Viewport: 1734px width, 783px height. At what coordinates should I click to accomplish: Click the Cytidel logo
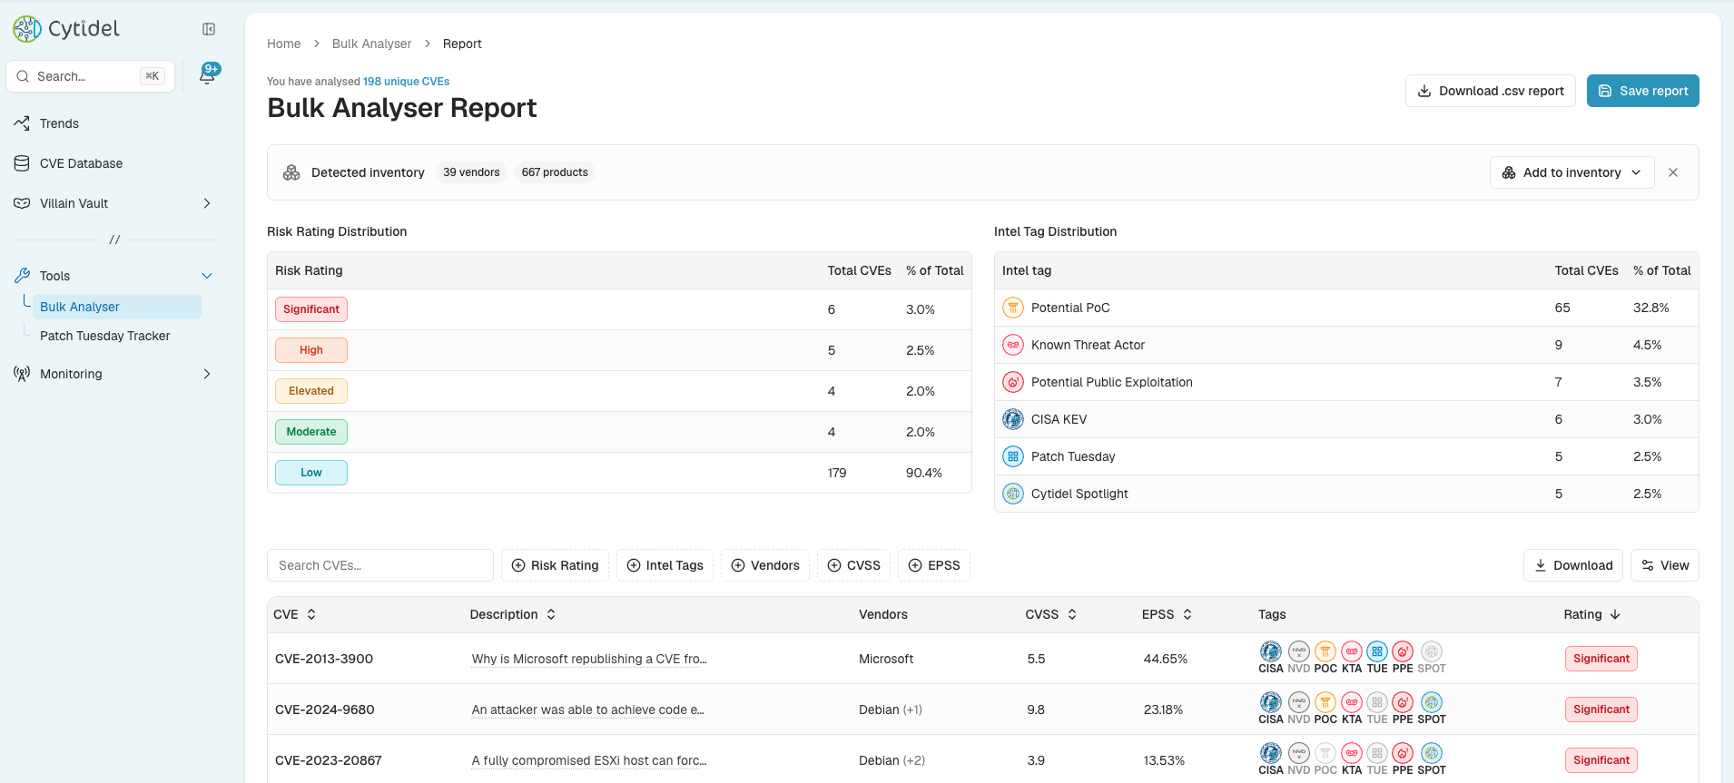click(x=66, y=29)
